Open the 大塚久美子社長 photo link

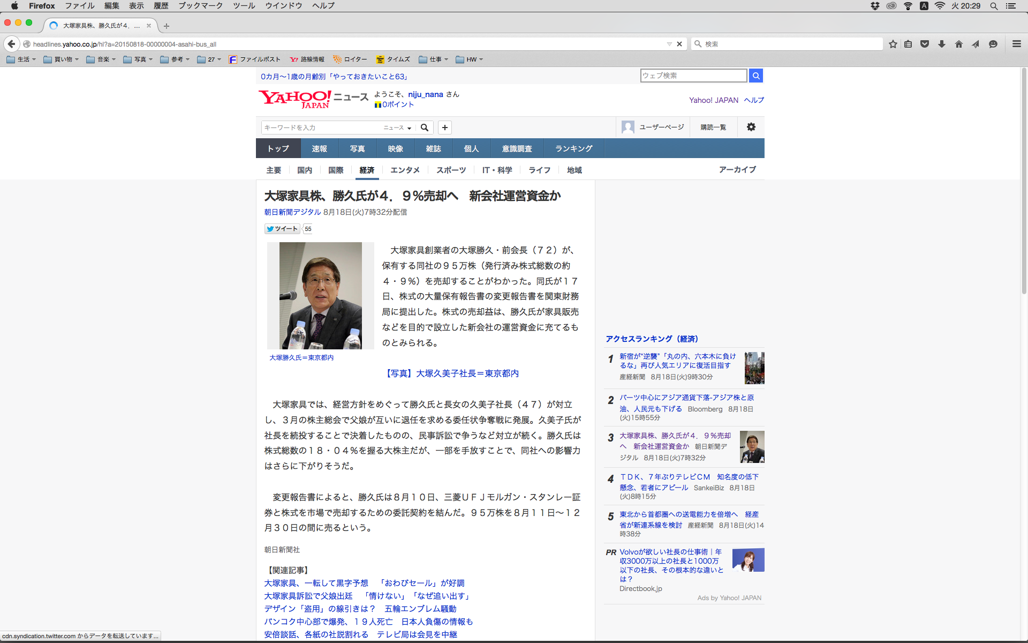point(452,373)
